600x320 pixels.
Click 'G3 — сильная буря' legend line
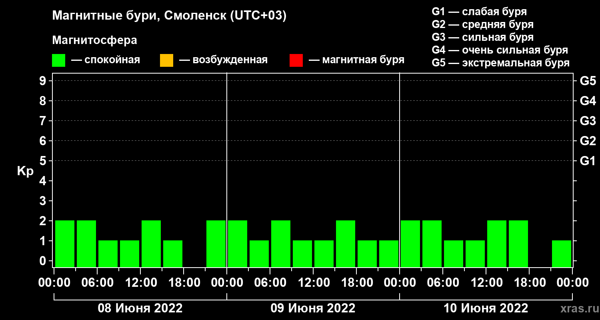[483, 37]
